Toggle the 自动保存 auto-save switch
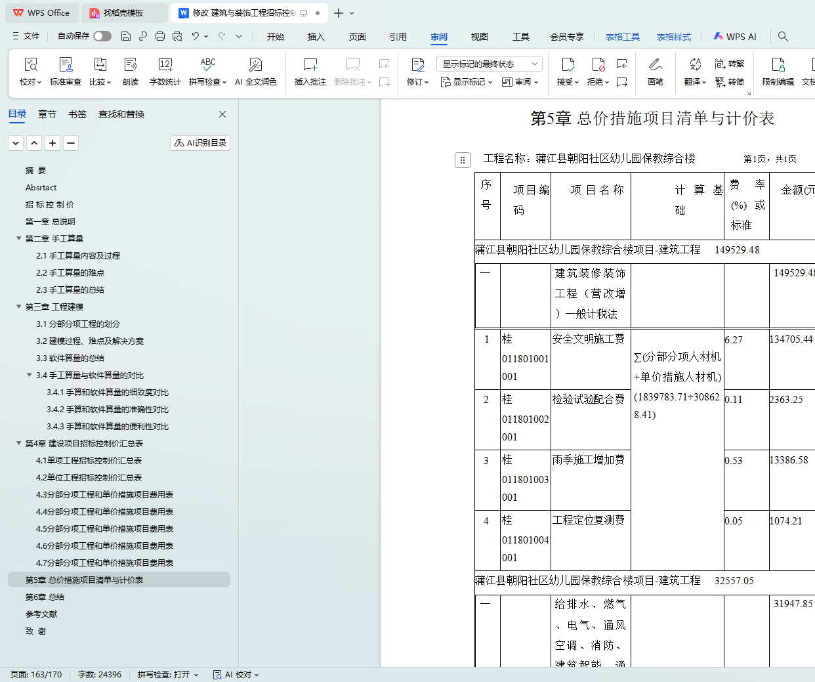This screenshot has width=815, height=682. [102, 36]
